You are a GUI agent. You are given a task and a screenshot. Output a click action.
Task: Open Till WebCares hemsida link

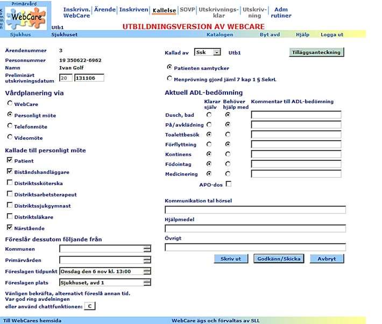tap(32, 321)
